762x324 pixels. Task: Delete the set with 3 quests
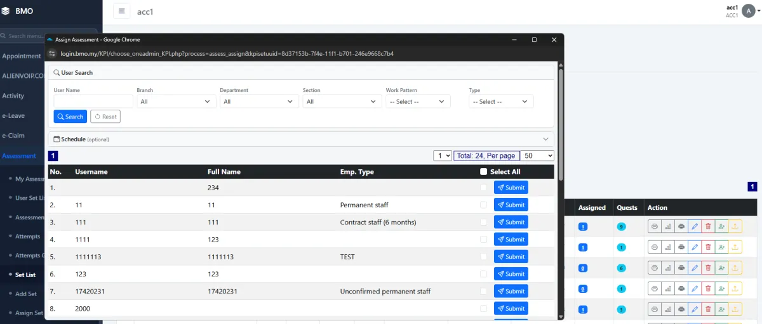point(708,309)
